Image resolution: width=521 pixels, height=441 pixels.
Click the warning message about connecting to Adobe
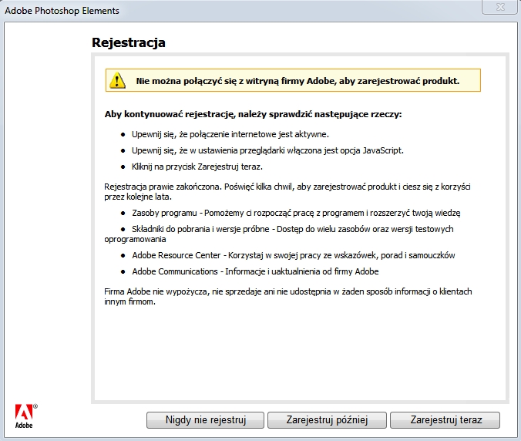[297, 80]
